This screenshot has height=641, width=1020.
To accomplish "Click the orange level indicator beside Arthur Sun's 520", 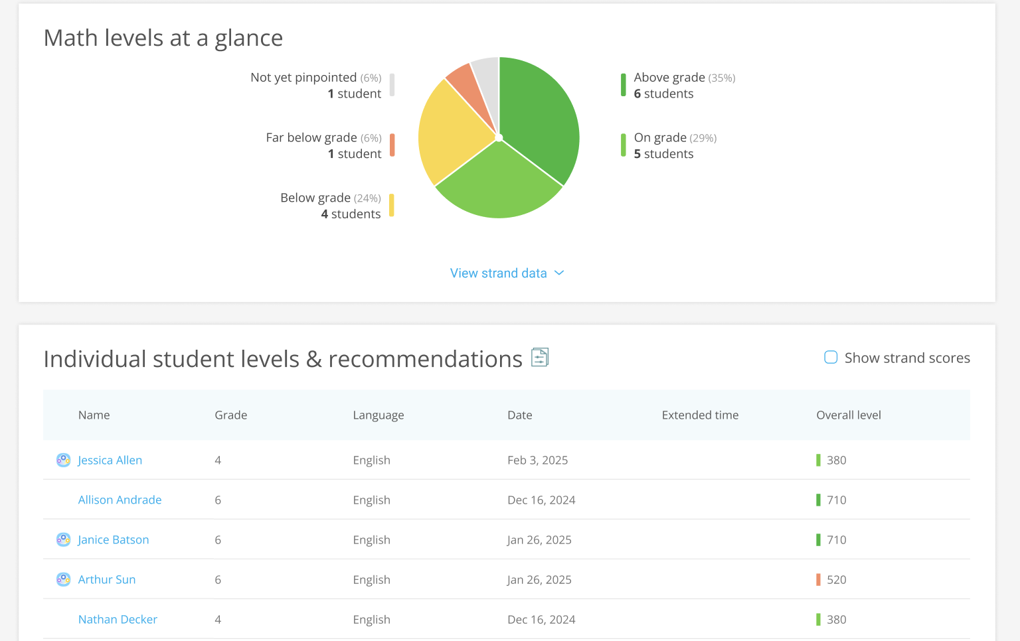I will click(x=819, y=579).
